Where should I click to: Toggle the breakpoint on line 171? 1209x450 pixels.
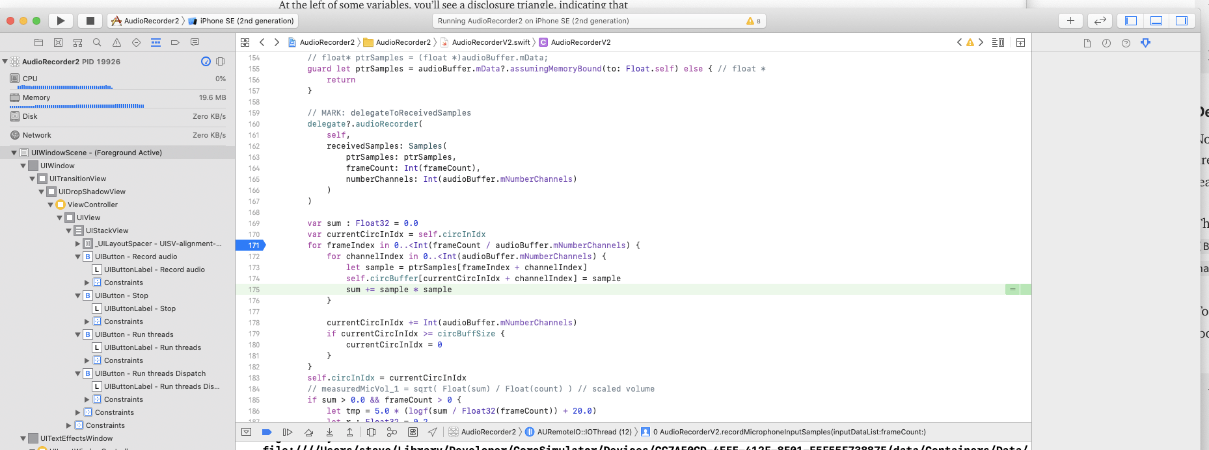pyautogui.click(x=252, y=245)
